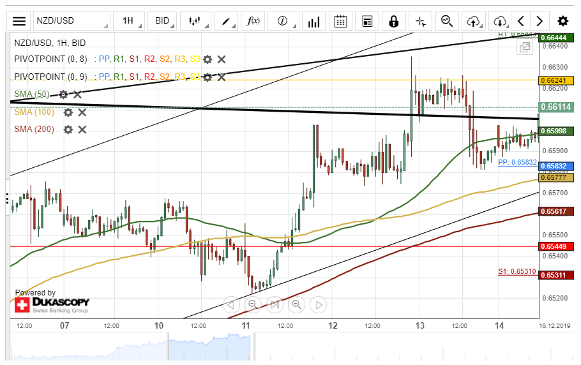Screen dimensions: 581x365
Task: Click the data table news icon
Action: (x=367, y=20)
